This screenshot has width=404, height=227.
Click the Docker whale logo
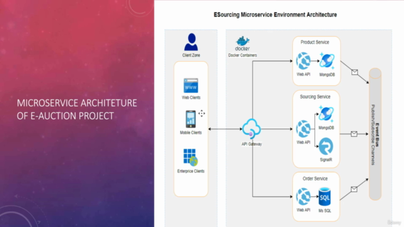242,44
